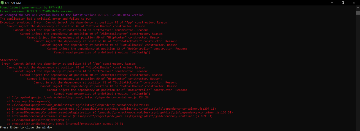The image size is (360, 131).
Task: Click the green 'Latest version: 0.13.1.3.25206' line
Action: point(36,11)
